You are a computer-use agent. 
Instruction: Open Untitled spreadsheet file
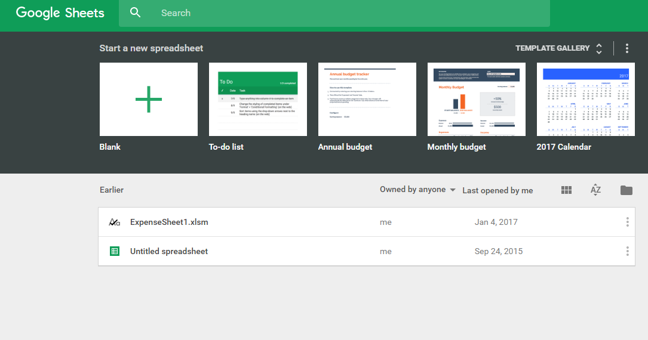tap(367, 251)
